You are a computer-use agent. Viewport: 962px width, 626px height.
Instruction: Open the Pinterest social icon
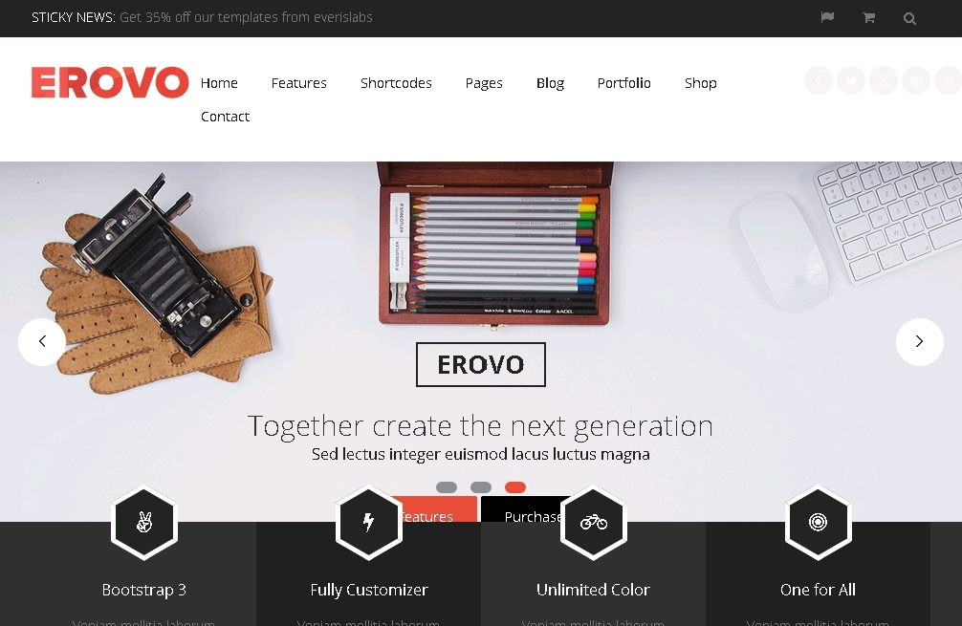[x=916, y=80]
